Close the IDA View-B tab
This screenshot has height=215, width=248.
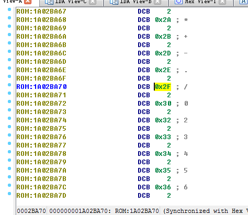click(x=157, y=2)
